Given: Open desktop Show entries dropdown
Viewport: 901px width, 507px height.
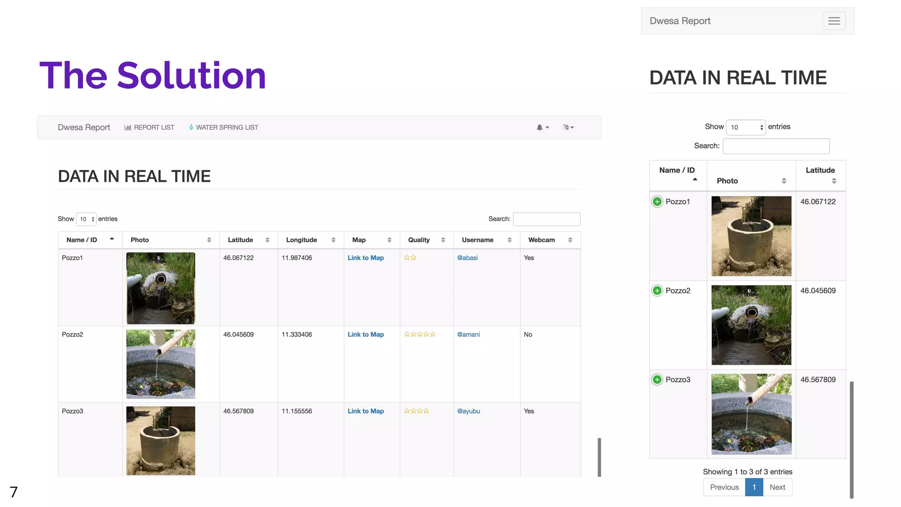Looking at the screenshot, I should (x=86, y=219).
